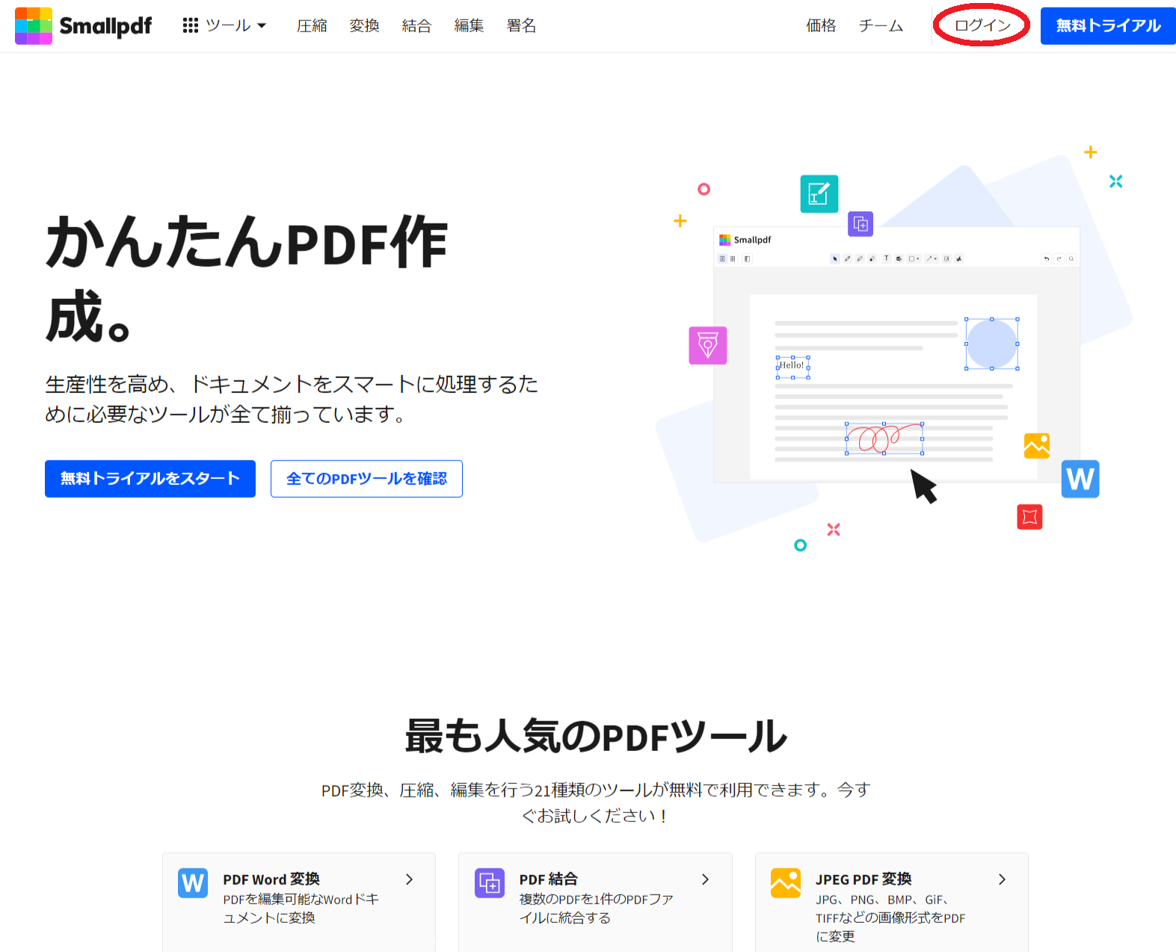This screenshot has width=1176, height=952.
Task: Open the PDF Word 変換 tool card title
Action: click(271, 880)
